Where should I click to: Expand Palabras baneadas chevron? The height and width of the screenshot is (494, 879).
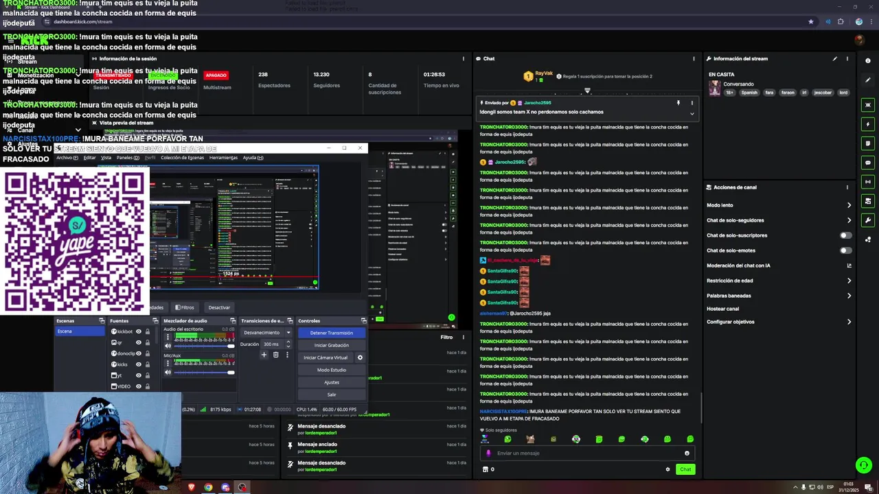click(849, 296)
